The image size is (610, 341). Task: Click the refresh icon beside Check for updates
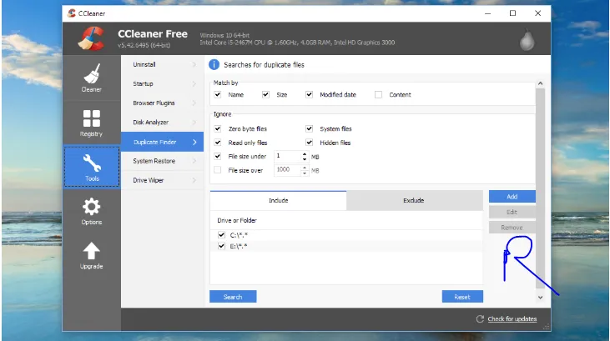tap(480, 318)
